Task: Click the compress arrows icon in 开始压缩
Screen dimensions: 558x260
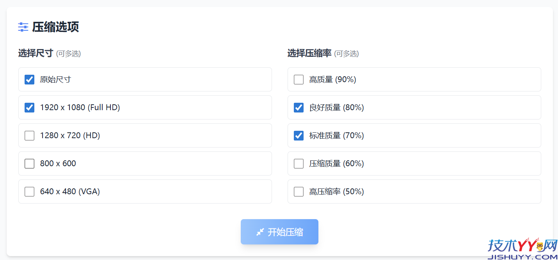Action: click(x=260, y=232)
